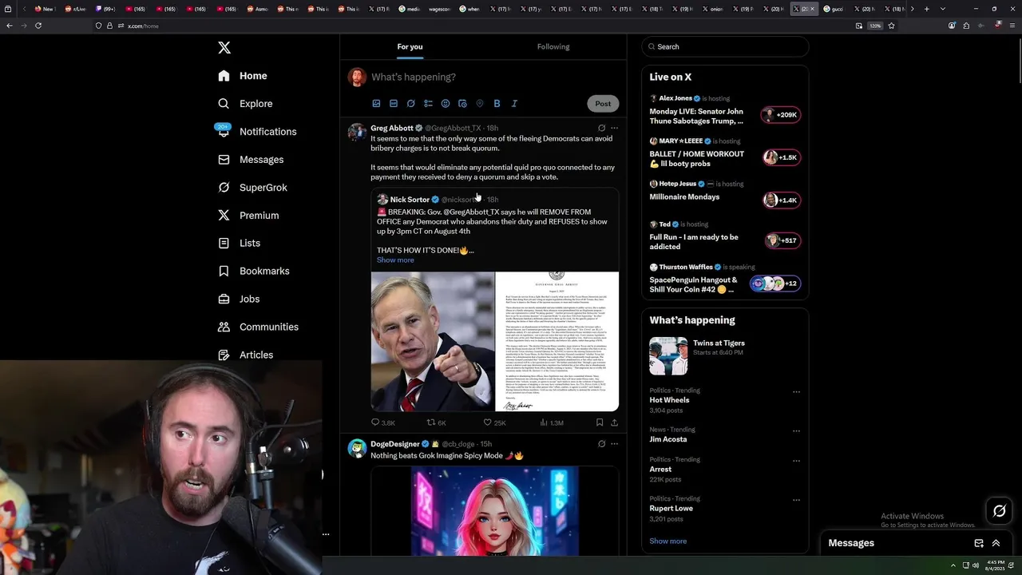Image resolution: width=1022 pixels, height=575 pixels.
Task: Go back in browser toolbar
Action: tap(10, 26)
